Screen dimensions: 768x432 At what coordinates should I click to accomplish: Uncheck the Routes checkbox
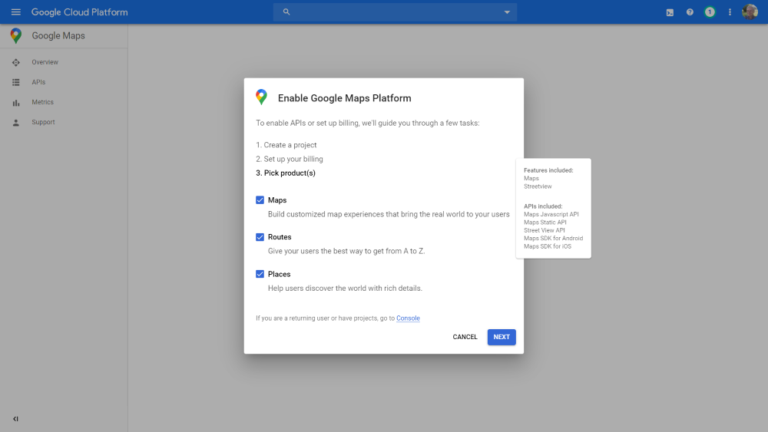260,237
